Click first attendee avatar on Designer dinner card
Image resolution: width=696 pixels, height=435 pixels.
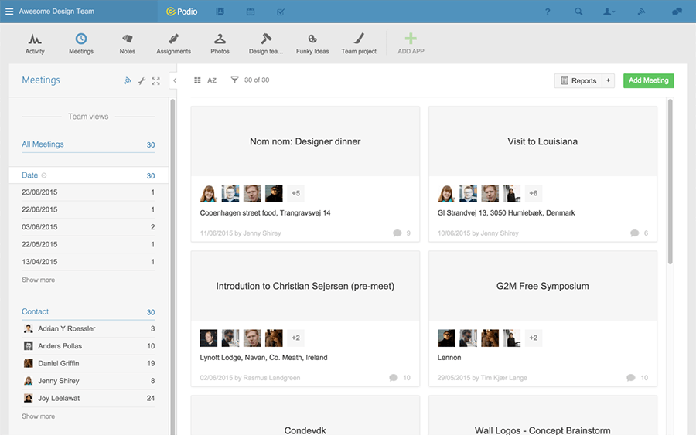(209, 193)
